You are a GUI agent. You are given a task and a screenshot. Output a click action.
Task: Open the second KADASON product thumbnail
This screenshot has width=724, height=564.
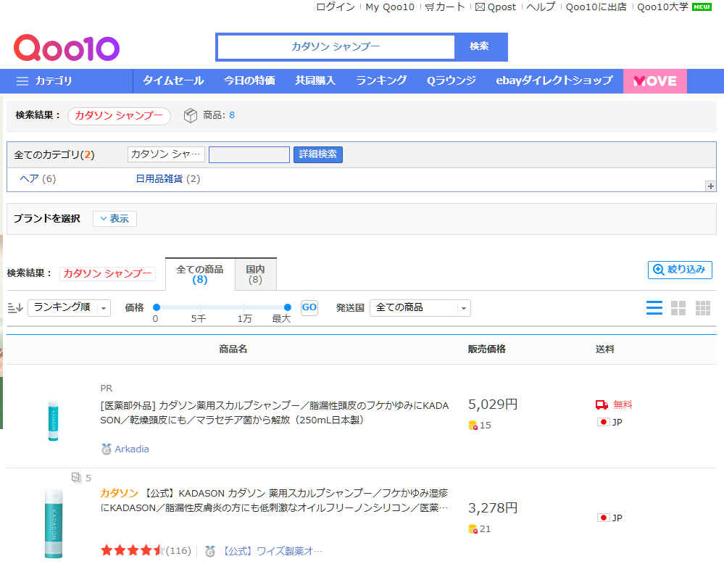(54, 524)
